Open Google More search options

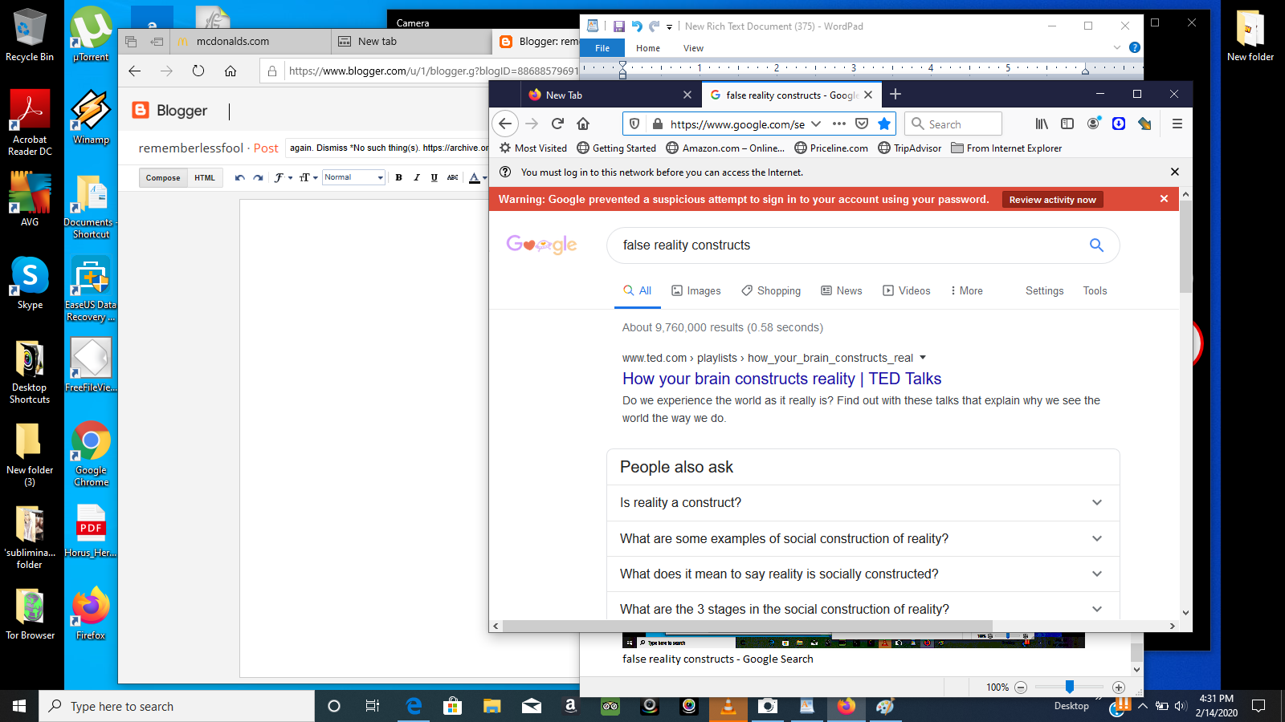point(966,290)
